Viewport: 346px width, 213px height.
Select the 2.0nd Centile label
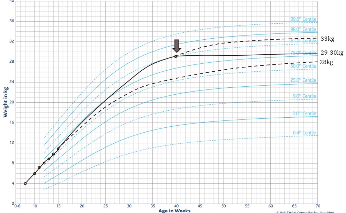click(304, 113)
